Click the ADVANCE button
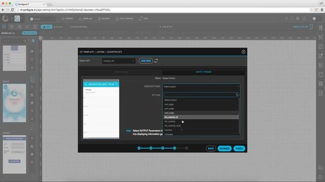This screenshot has height=182, width=325. click(x=224, y=149)
